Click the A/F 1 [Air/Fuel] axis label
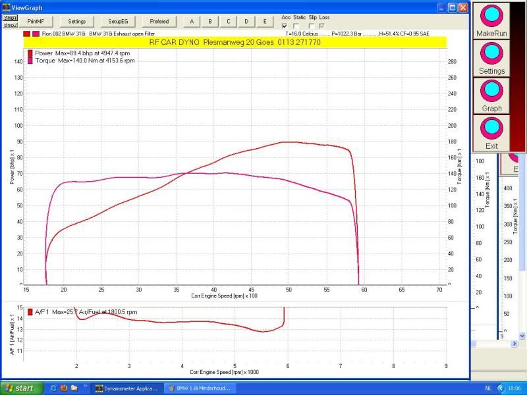This screenshot has width=527, height=395. [x=12, y=334]
